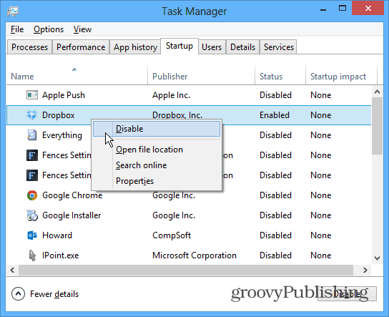Minimize the Task Manager window
Viewport: 389px width, 317px height.
(323, 9)
